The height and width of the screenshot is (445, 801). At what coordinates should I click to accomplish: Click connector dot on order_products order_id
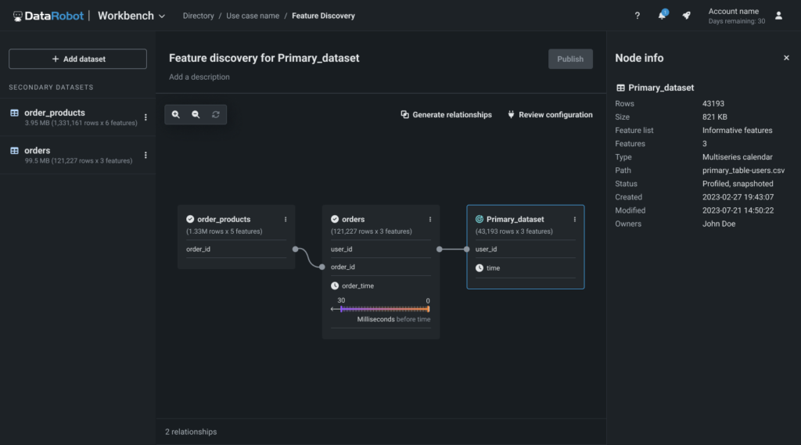pyautogui.click(x=295, y=249)
